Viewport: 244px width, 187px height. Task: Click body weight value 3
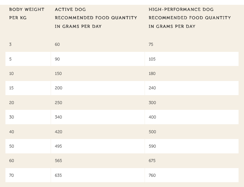pos(10,45)
